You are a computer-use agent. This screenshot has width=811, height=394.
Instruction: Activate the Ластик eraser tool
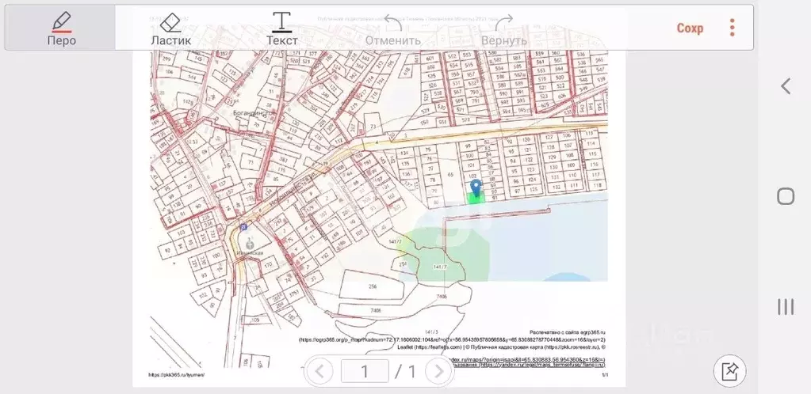171,28
